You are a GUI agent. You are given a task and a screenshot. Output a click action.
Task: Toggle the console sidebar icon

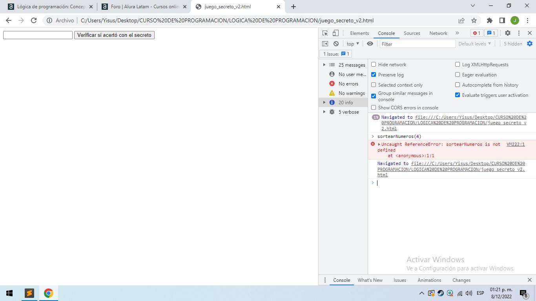pyautogui.click(x=325, y=44)
